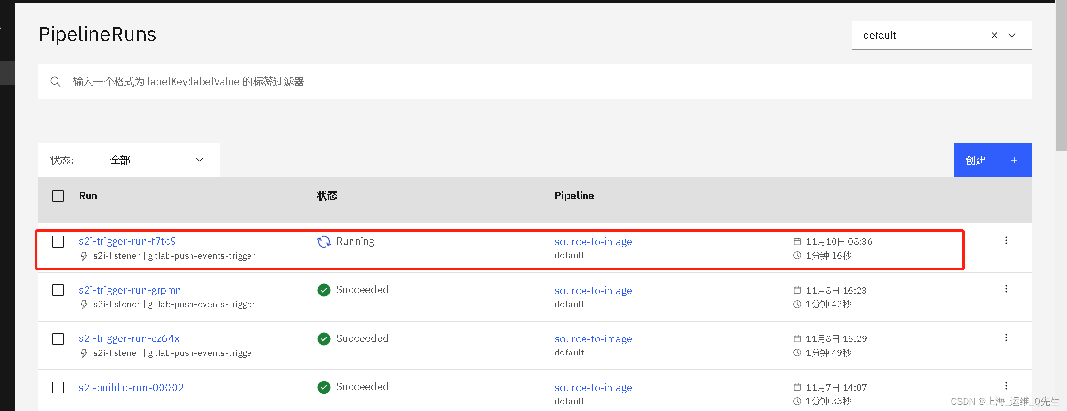The height and width of the screenshot is (411, 1067).
Task: Click the search magnifier icon in label filter
Action: tap(56, 82)
